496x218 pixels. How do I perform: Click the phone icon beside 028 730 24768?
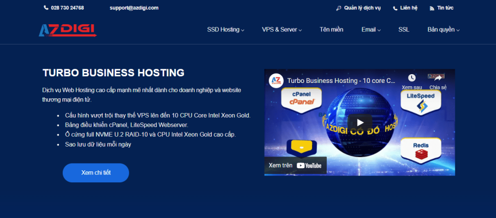pos(46,8)
